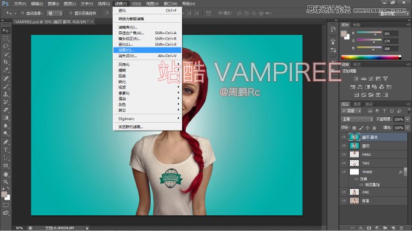Screen dimensions: 412x231
Task: Select the Lasso tool
Action: tap(5, 46)
